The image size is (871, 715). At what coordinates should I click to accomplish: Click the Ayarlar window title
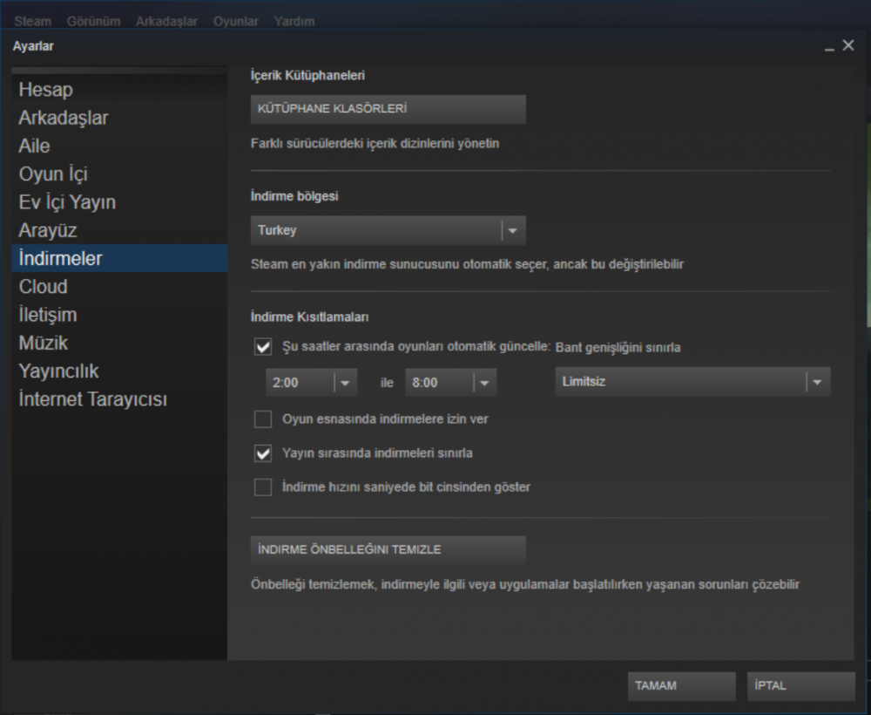click(x=33, y=46)
